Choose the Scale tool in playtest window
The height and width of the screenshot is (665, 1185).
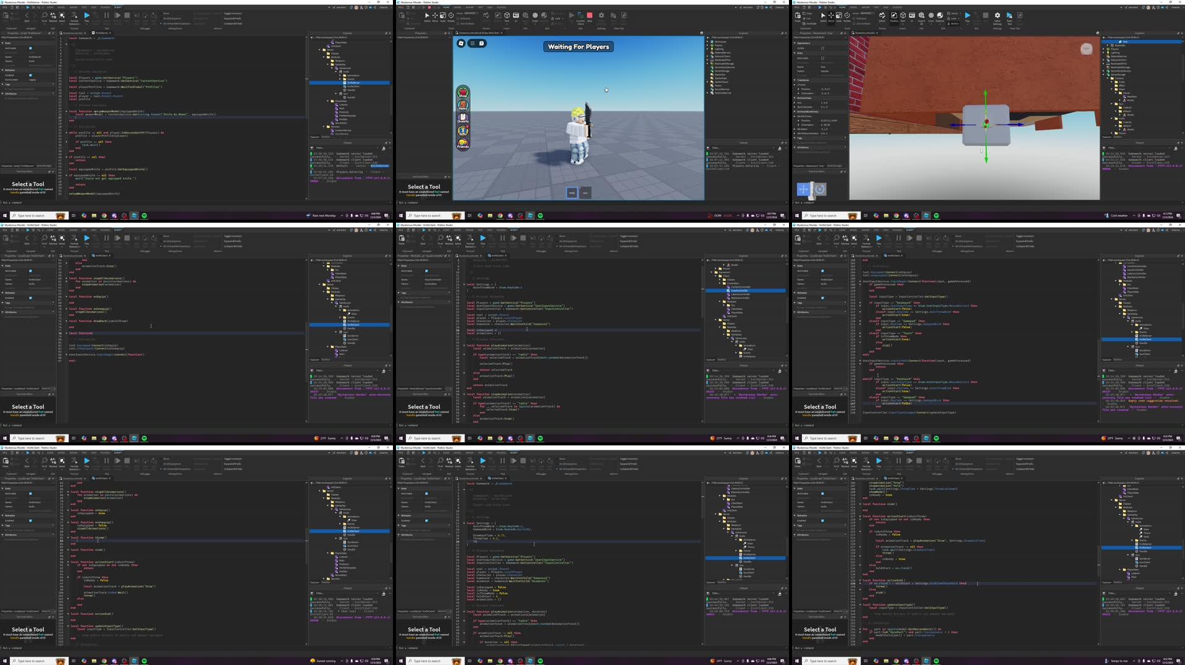tap(443, 17)
